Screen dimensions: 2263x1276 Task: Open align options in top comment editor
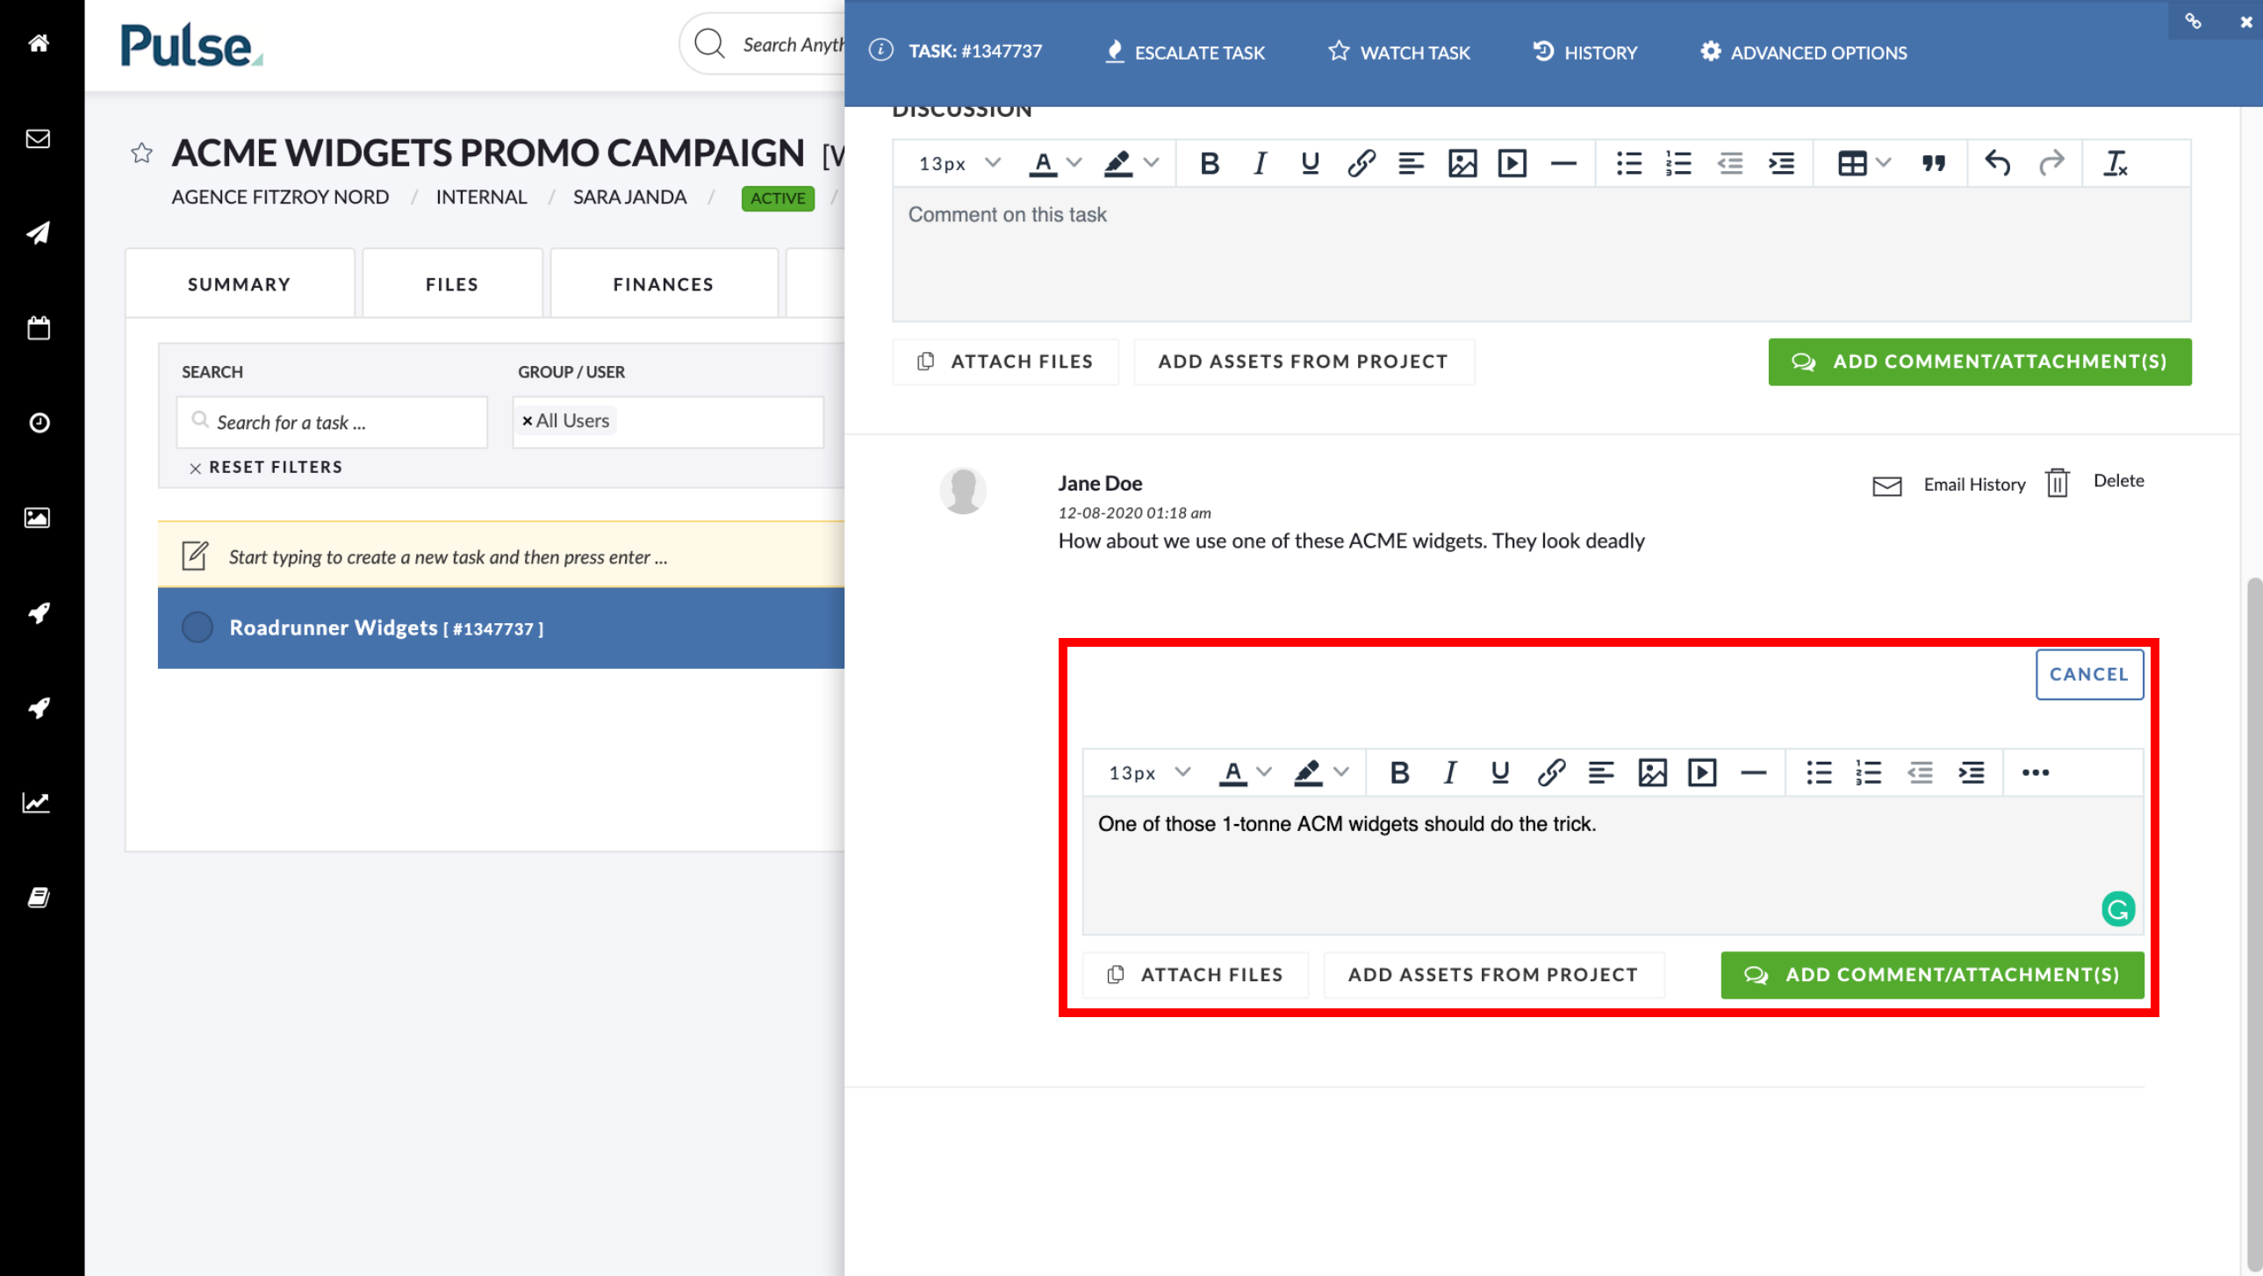(1411, 163)
